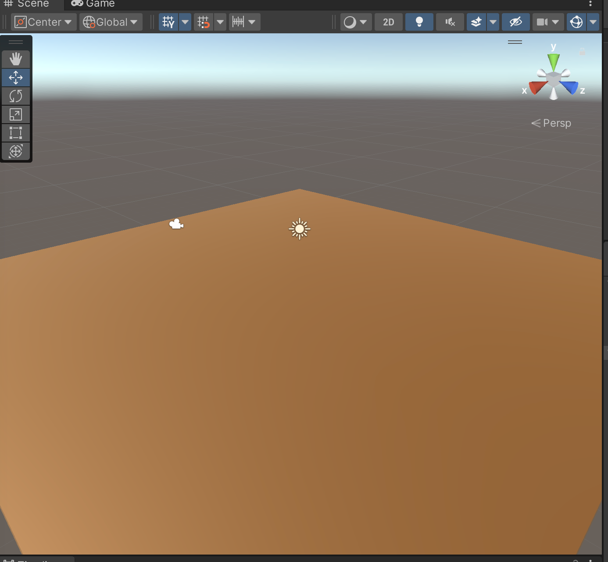Viewport: 608px width, 562px height.
Task: Click Persp to switch projection
Action: (556, 123)
